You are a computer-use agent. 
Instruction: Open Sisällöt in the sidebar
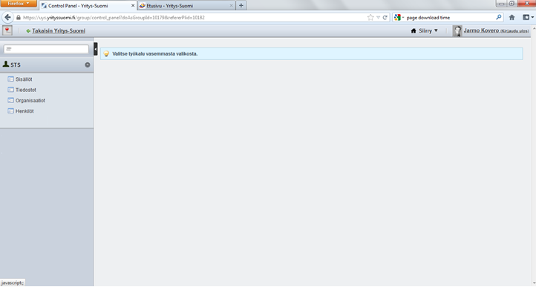tap(24, 79)
